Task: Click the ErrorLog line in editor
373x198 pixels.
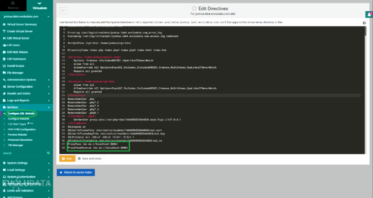Action: point(115,33)
